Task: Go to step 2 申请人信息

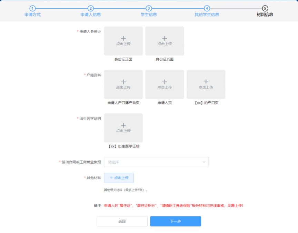Action: point(91,11)
